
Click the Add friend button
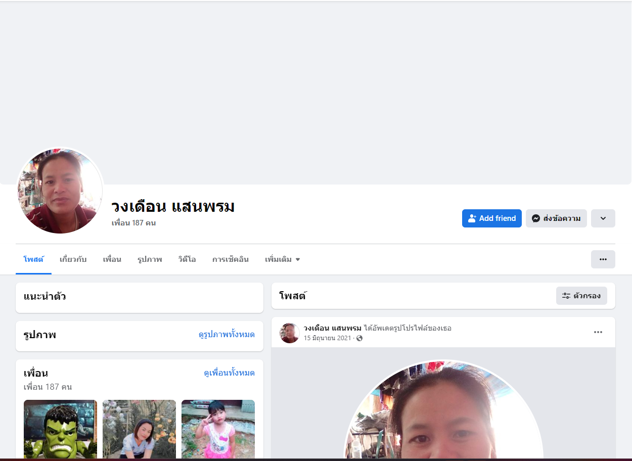[491, 218]
